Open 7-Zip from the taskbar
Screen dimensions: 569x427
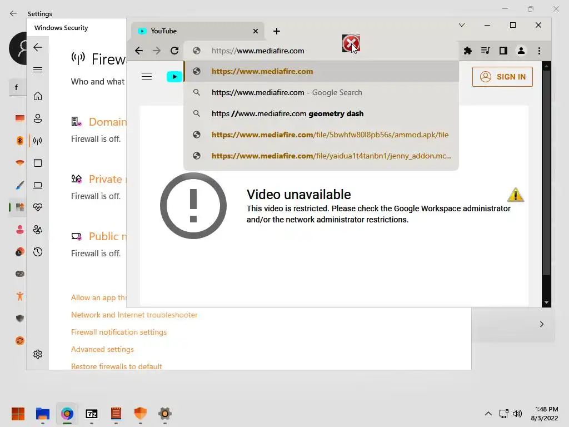(92, 414)
